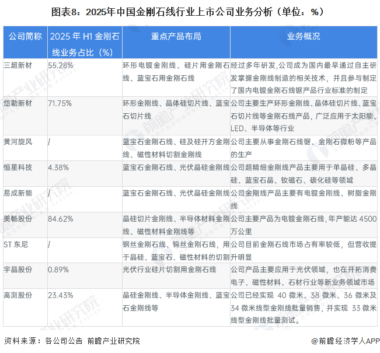The width and height of the screenshot is (380, 353).
Task: Select the value '4.38%'
Action: coord(58,167)
